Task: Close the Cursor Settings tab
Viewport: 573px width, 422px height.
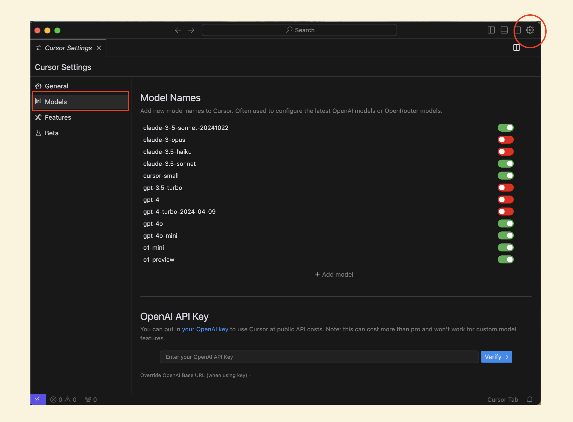Action: 99,48
